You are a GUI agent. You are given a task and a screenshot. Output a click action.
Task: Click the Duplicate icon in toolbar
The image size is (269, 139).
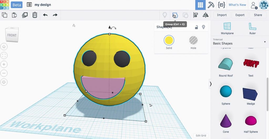25,15
